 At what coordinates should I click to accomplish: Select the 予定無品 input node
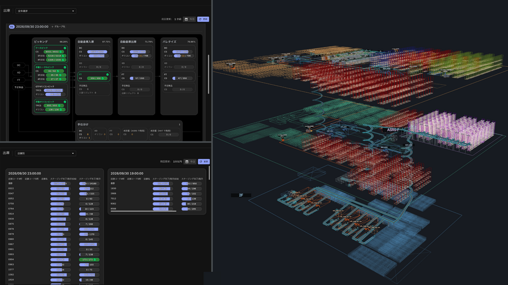19,87
